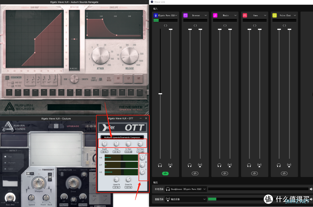
Task: Enable the GR mode button in Renegade
Action: (118, 78)
